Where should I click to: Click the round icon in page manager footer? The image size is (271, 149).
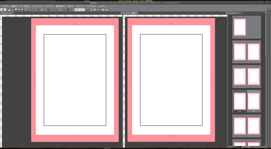pyautogui.click(x=243, y=147)
